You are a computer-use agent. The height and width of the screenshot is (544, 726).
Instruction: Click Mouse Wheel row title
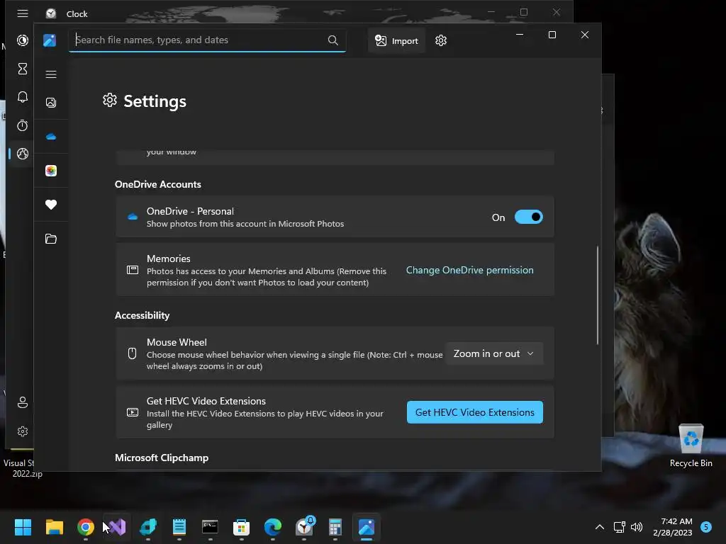(177, 342)
